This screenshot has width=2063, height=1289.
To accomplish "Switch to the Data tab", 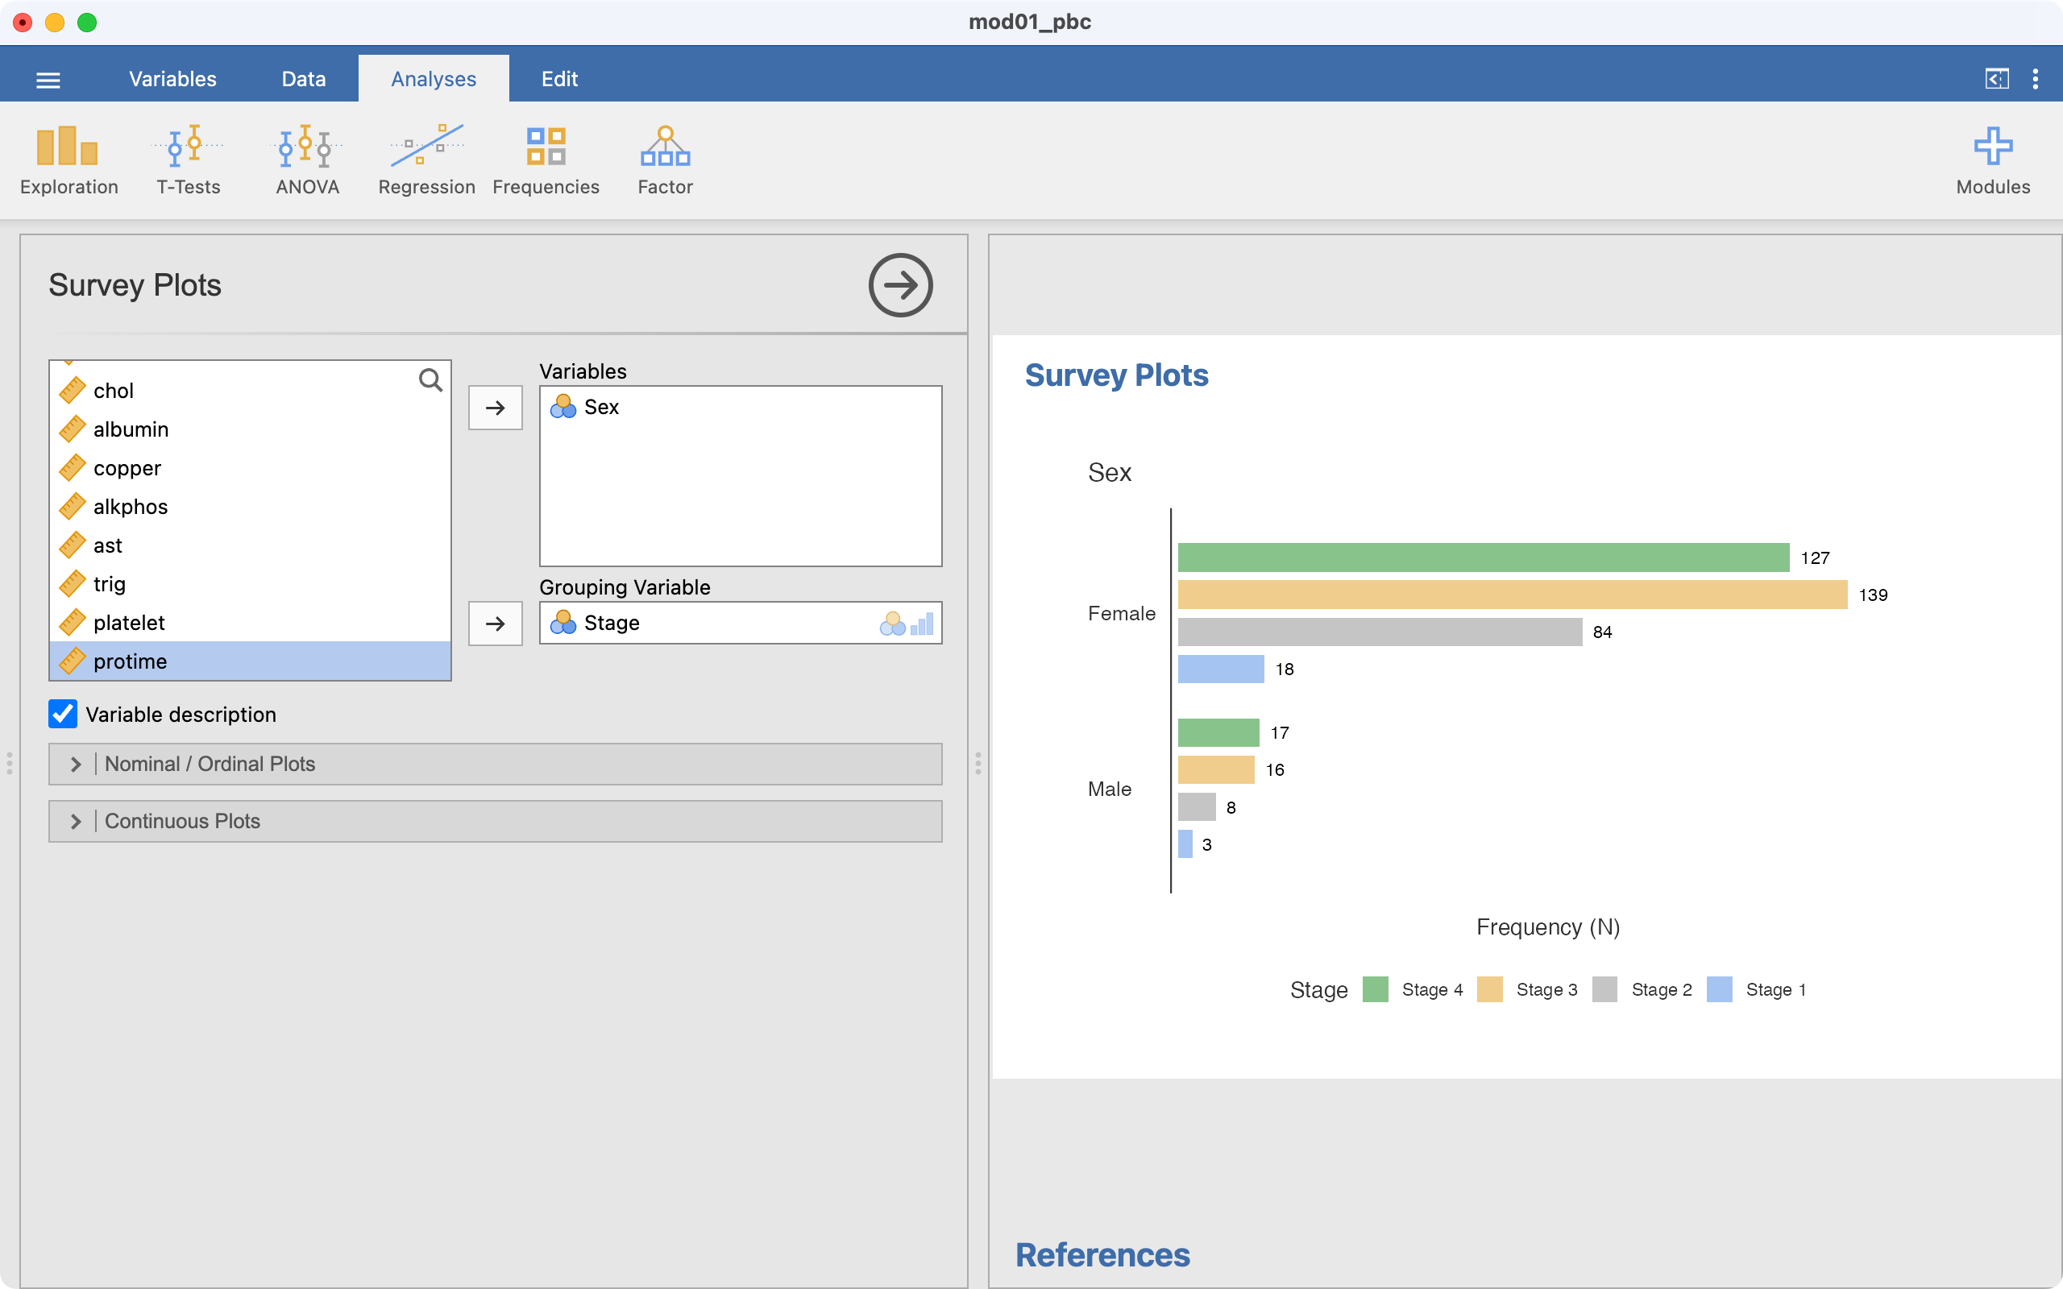I will pos(304,79).
